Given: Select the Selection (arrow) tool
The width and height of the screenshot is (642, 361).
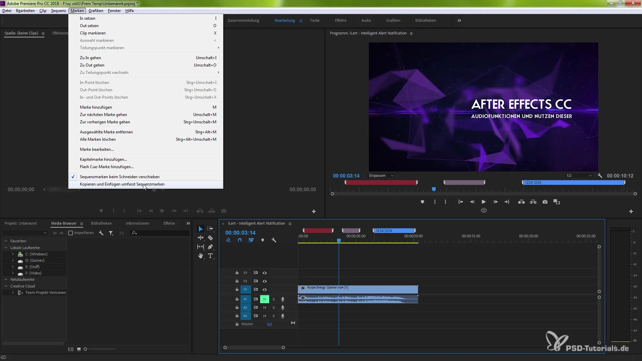Looking at the screenshot, I should click(201, 229).
